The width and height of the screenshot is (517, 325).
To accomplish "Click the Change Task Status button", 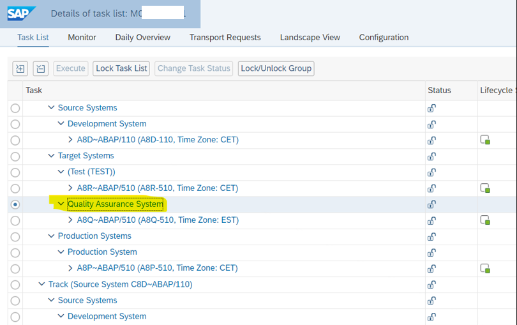I will (x=194, y=68).
